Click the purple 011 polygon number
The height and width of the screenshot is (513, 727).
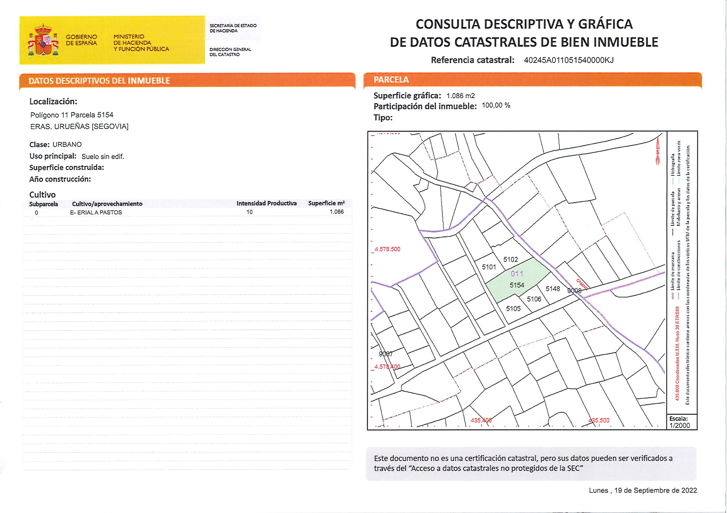click(x=517, y=274)
